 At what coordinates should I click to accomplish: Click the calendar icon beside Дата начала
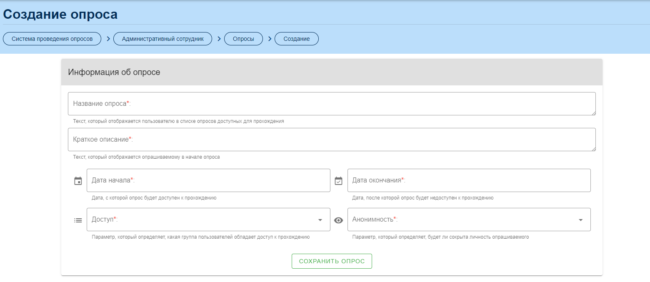78,181
